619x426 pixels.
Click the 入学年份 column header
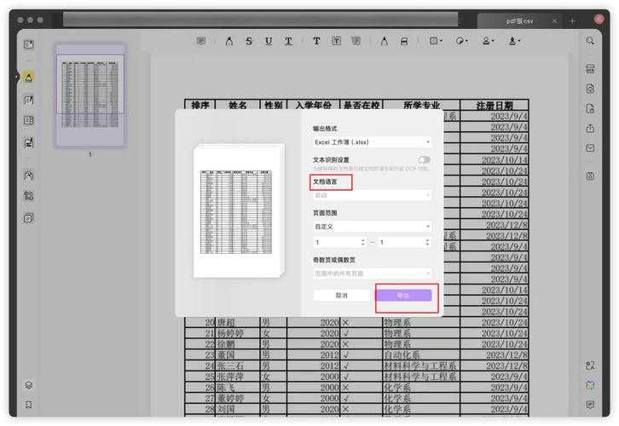pos(314,105)
